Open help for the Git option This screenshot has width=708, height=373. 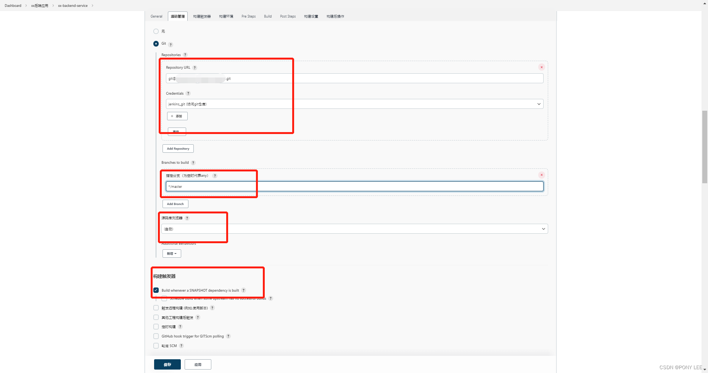(x=171, y=45)
